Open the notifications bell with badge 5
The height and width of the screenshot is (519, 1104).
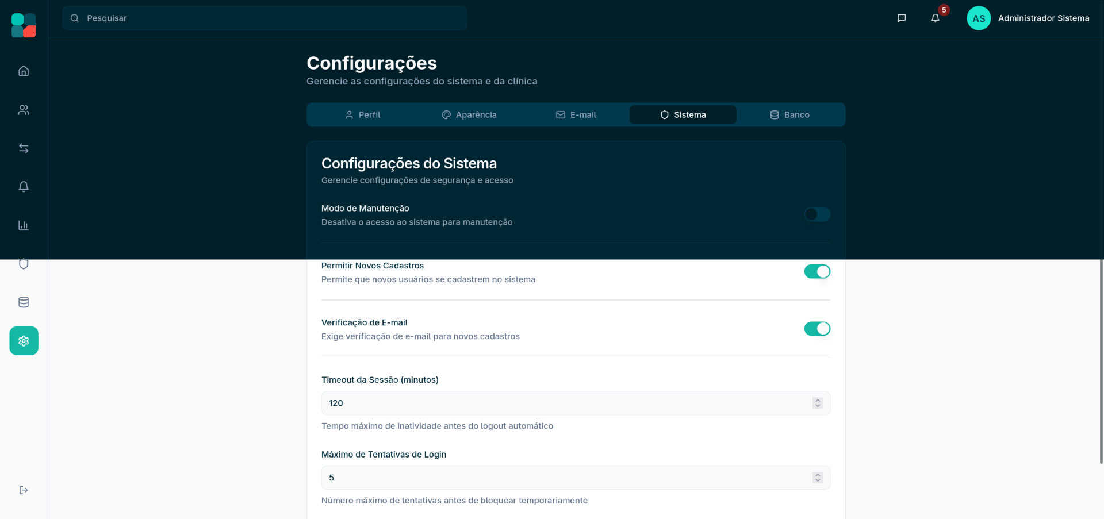pos(936,18)
